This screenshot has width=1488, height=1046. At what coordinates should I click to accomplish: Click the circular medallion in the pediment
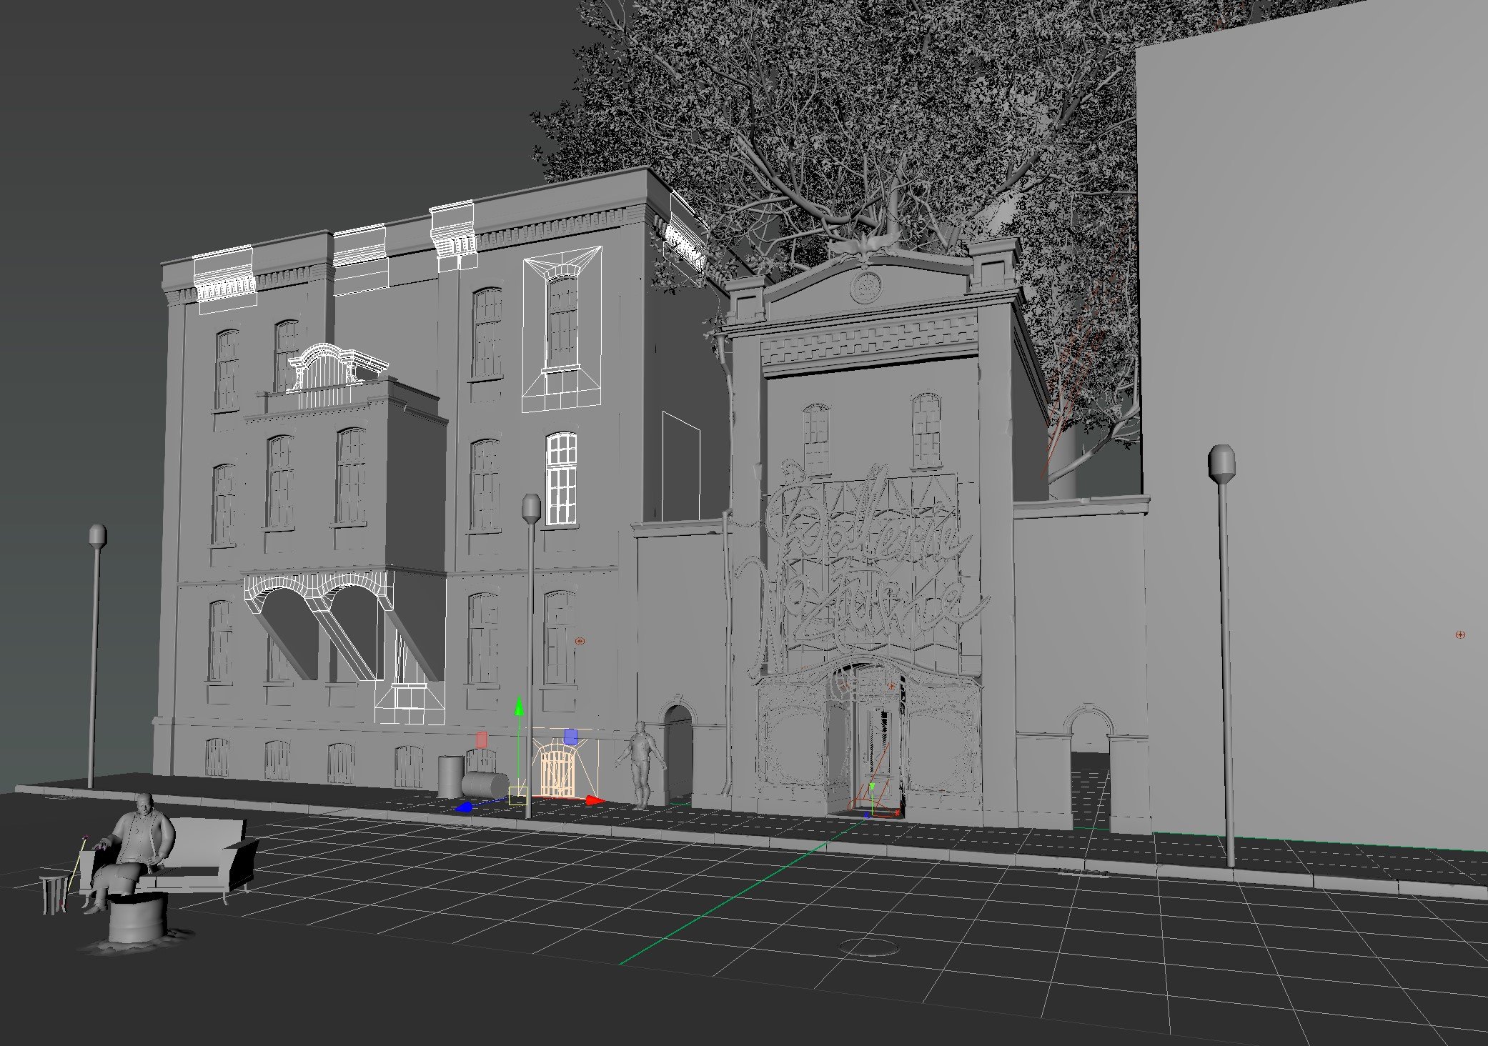click(865, 287)
